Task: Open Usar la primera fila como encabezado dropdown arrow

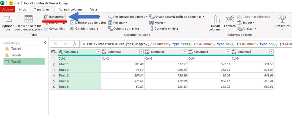Action: click(x=41, y=30)
